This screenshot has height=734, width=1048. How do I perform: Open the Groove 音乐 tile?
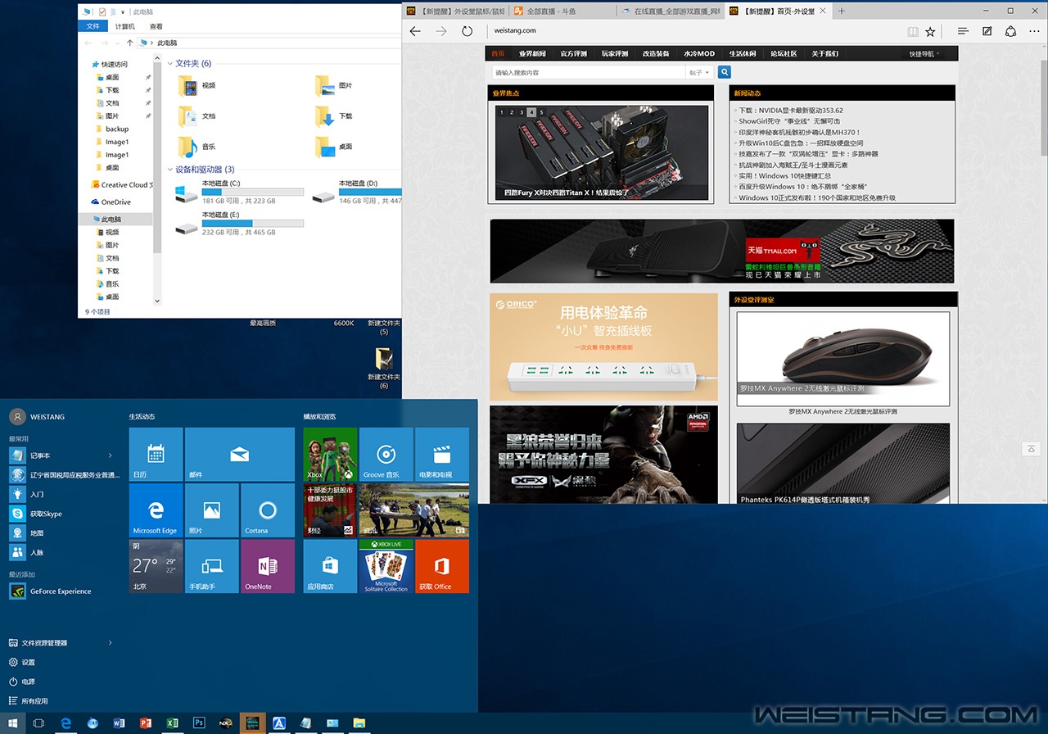coord(386,454)
